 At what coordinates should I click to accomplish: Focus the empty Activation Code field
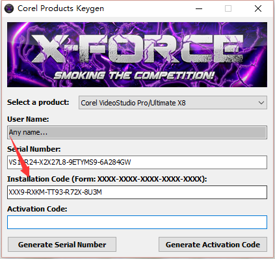[137, 222]
